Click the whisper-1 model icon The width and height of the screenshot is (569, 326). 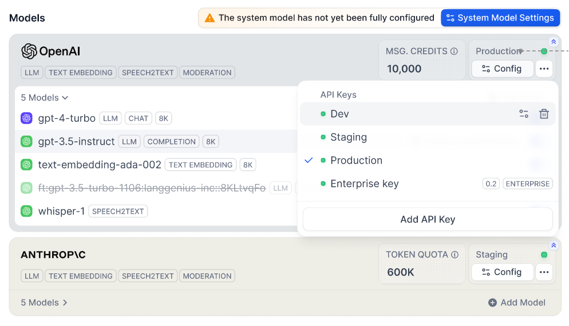(26, 211)
